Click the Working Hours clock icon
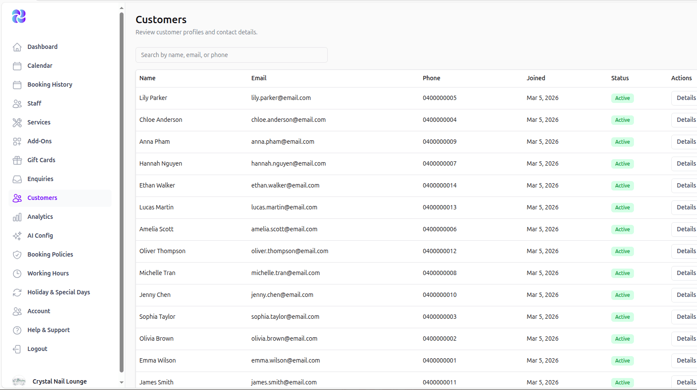Viewport: 697px width, 390px height. coord(17,273)
